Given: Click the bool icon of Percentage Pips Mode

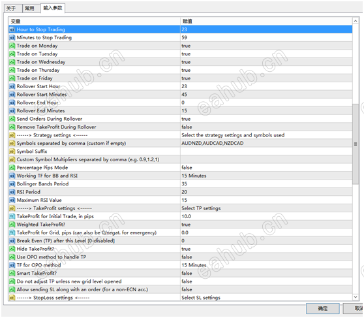Looking at the screenshot, I should (12, 168).
